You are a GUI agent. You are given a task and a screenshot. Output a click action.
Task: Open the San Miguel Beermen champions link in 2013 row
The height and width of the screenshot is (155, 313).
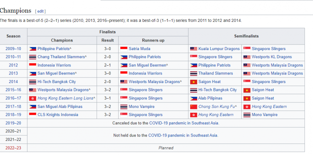coord(56,73)
